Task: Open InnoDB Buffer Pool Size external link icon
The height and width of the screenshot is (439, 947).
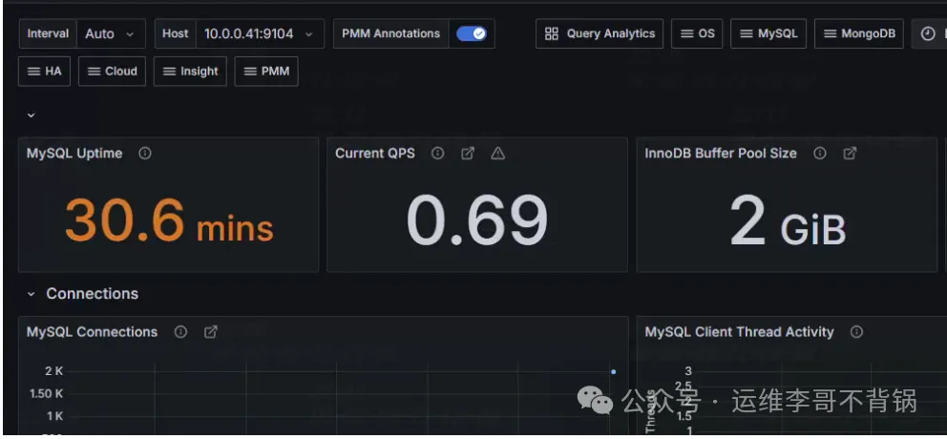Action: click(x=850, y=154)
